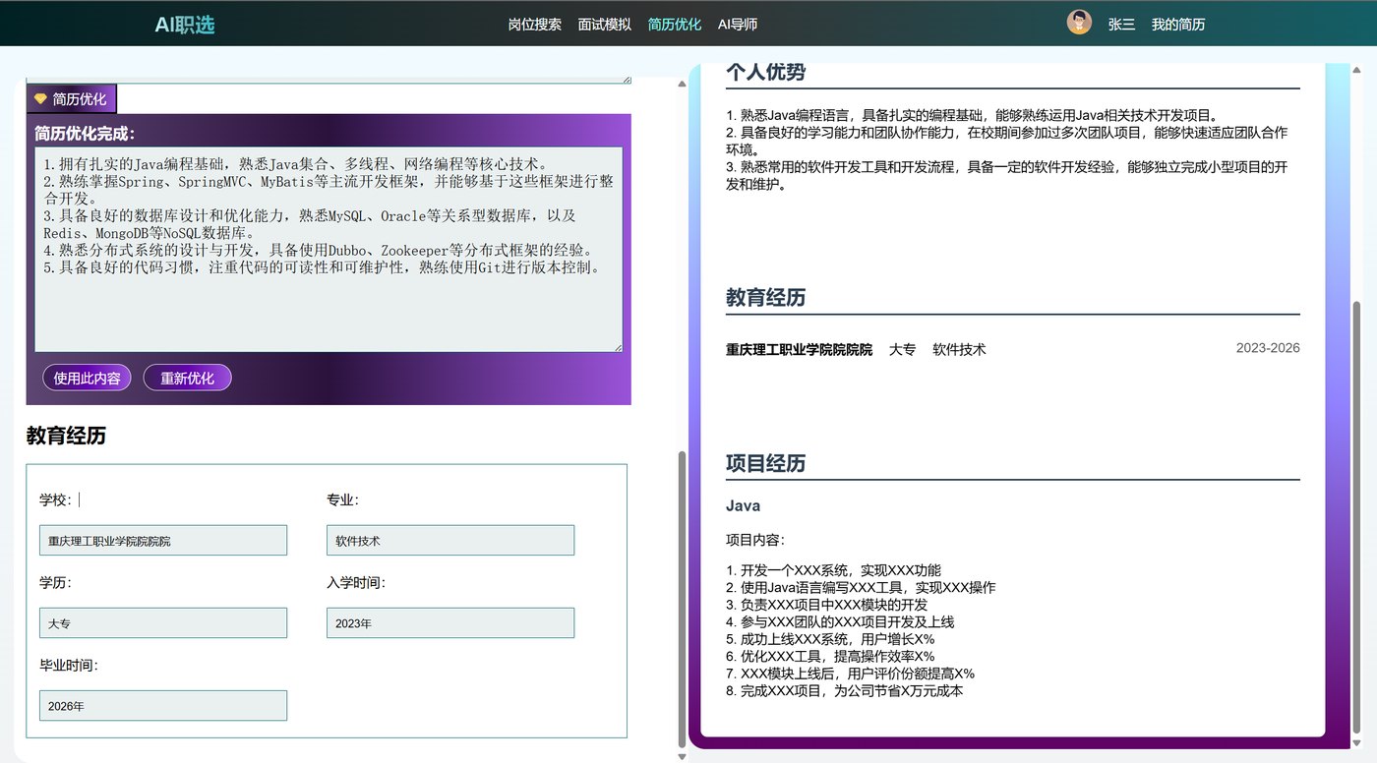Open 我的简历 link

click(1178, 25)
